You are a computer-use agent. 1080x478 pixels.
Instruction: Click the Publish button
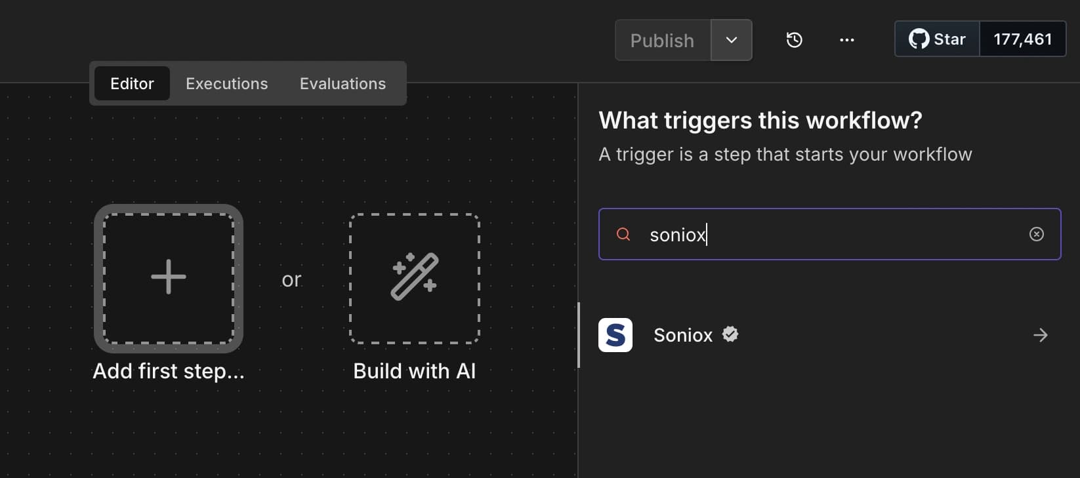point(661,40)
